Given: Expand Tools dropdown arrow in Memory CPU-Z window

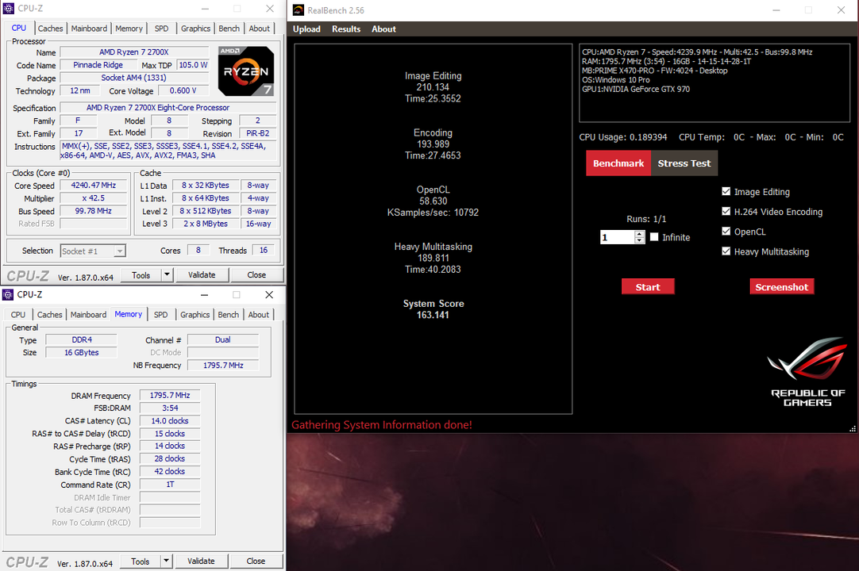Looking at the screenshot, I should [x=167, y=561].
